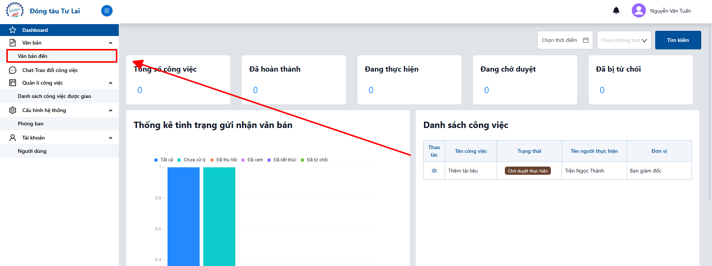This screenshot has height=266, width=712.
Task: Toggle the sidebar menu collapse button
Action: [x=107, y=11]
